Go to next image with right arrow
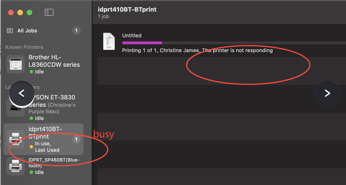 (327, 93)
